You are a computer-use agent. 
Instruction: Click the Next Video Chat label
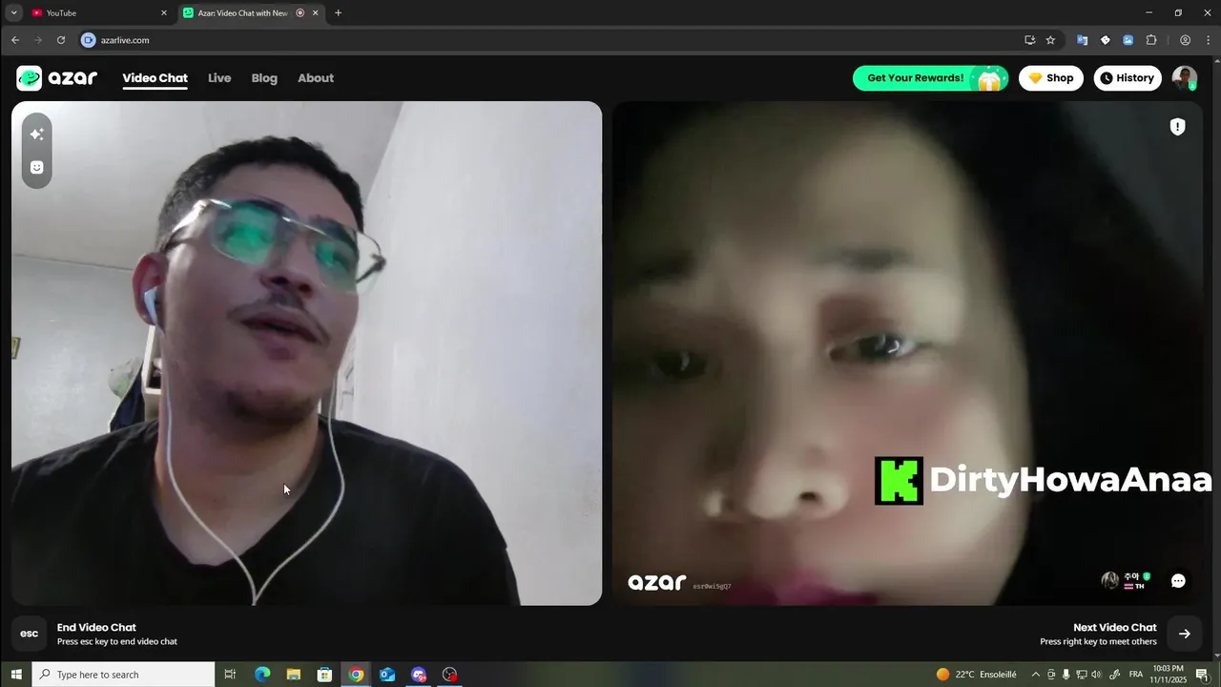click(1114, 628)
